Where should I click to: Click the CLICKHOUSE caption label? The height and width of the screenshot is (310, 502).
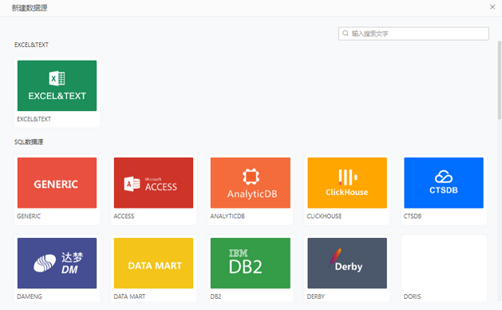pos(324,216)
